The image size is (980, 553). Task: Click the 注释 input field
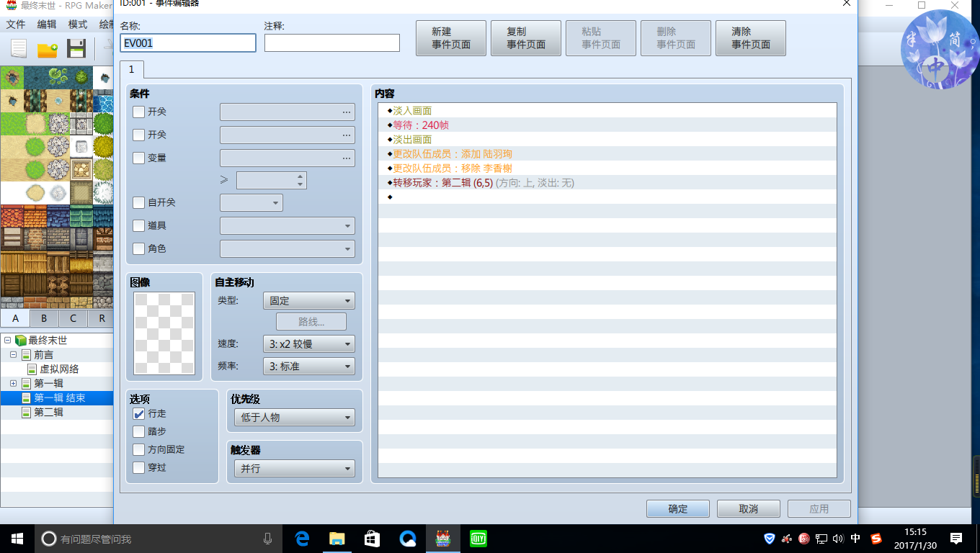point(332,42)
